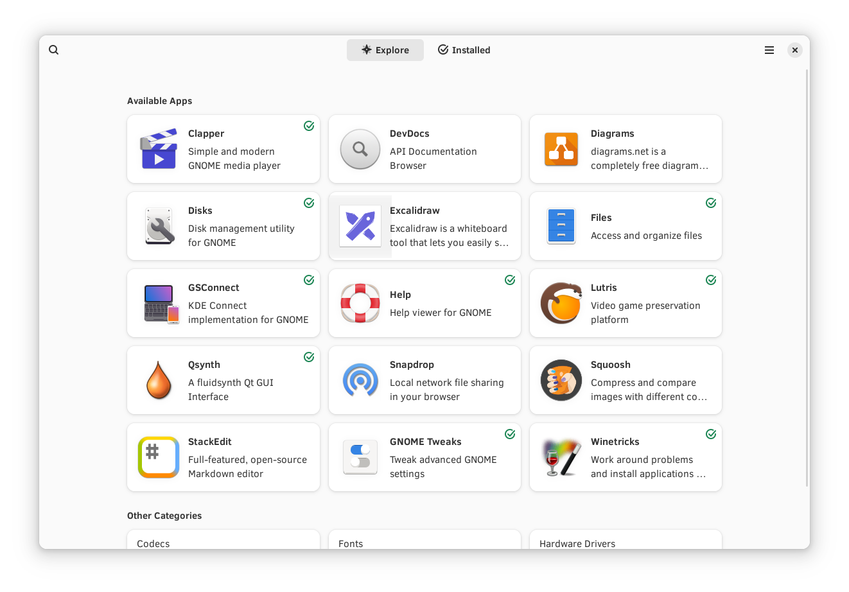This screenshot has height=592, width=849.
Task: Select the 'Clapper' app title
Action: (x=206, y=134)
